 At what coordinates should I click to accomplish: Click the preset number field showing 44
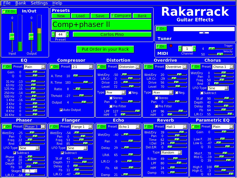(60, 34)
